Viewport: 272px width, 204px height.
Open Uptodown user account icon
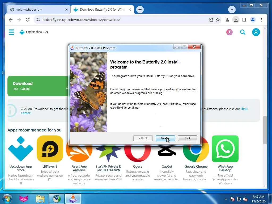point(256,32)
